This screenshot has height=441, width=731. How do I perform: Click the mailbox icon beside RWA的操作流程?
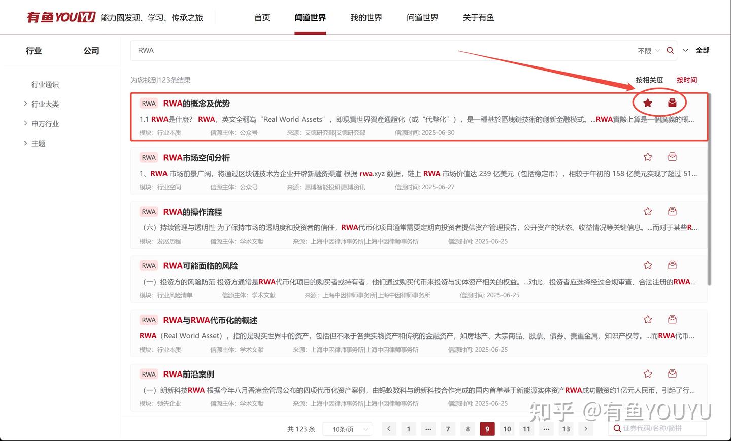(672, 211)
